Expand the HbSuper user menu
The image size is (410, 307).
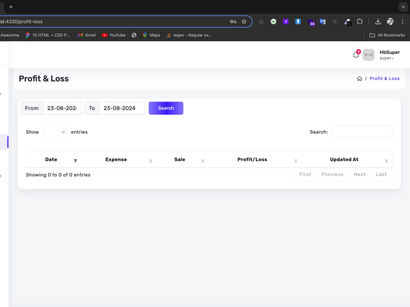pos(389,55)
